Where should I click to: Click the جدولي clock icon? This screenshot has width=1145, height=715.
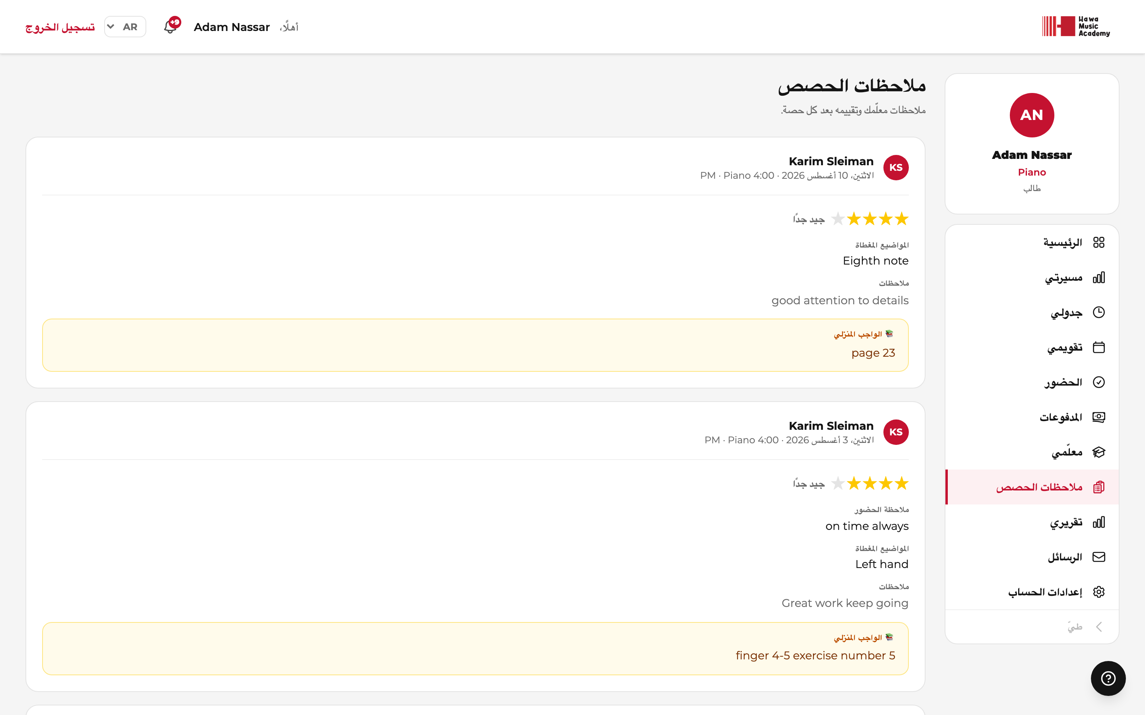[1098, 312]
